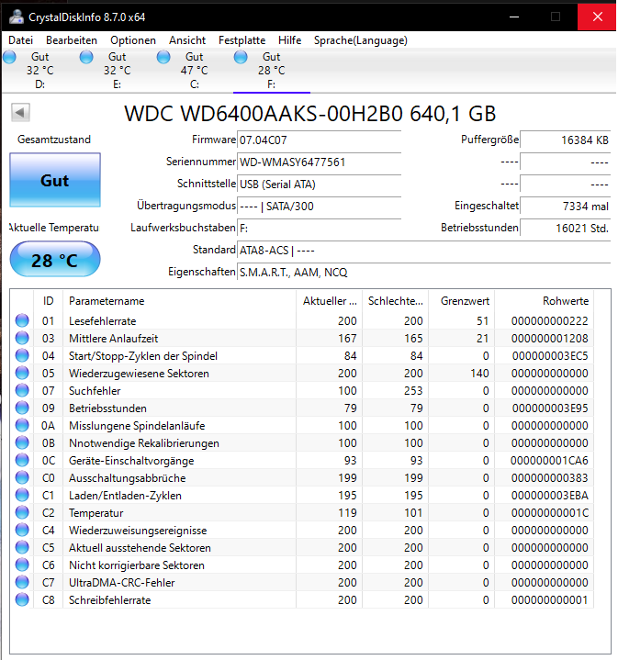Click worst value 253 in Suchfehler row
Viewport: 618px width, 660px height.
tap(413, 391)
